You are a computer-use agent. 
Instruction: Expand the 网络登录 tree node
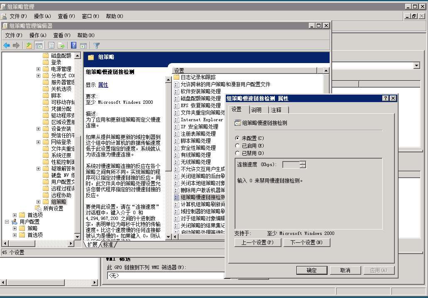(39, 142)
